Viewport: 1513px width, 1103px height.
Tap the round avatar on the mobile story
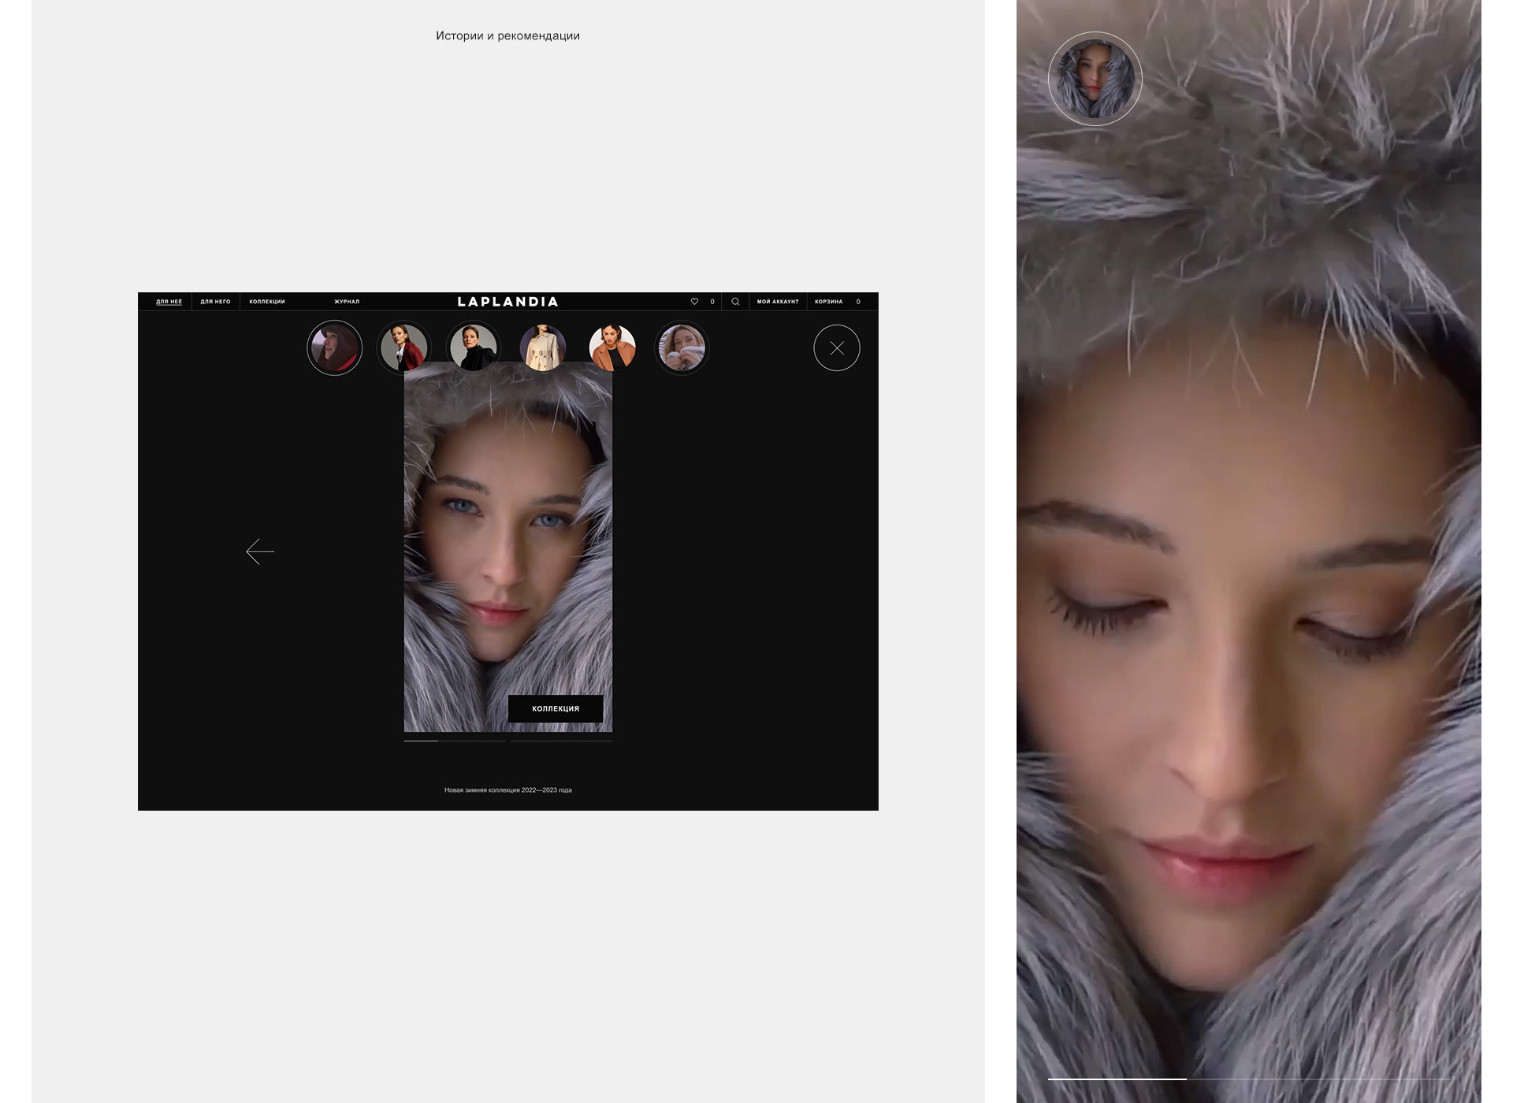1095,79
